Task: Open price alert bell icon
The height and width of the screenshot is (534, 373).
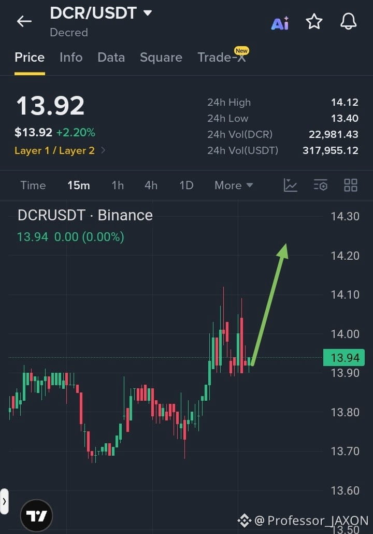Action: [x=349, y=21]
